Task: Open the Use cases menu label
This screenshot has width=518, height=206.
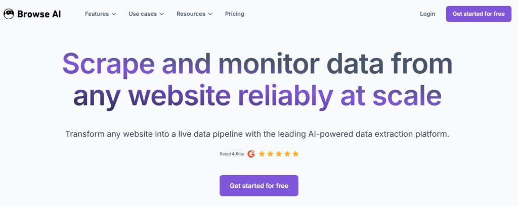Action: pyautogui.click(x=142, y=14)
